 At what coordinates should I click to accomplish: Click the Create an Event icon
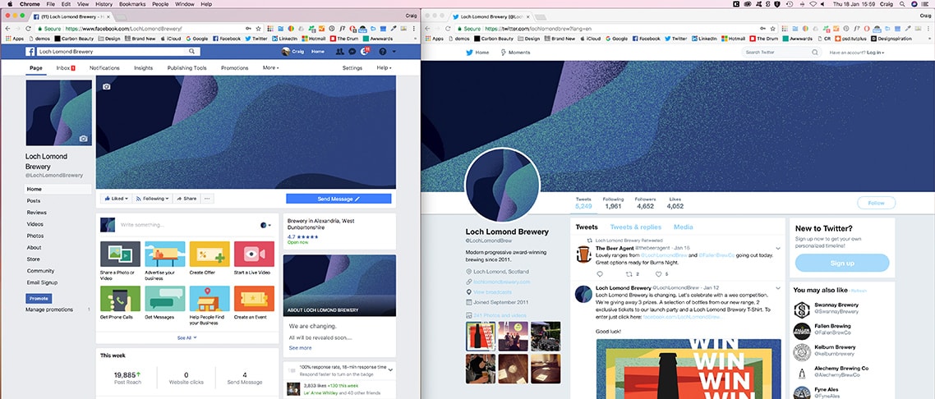point(254,298)
